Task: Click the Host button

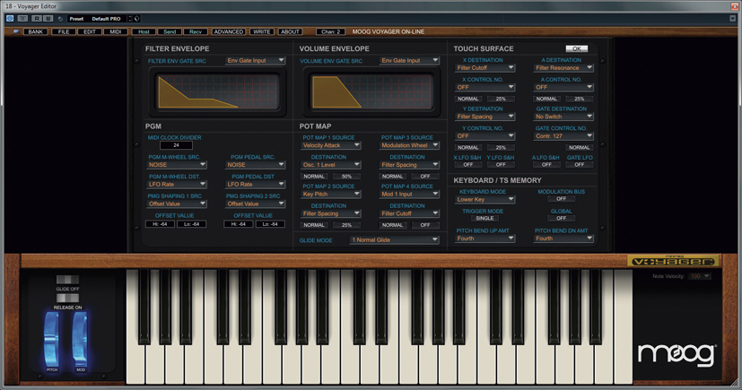Action: [x=144, y=31]
